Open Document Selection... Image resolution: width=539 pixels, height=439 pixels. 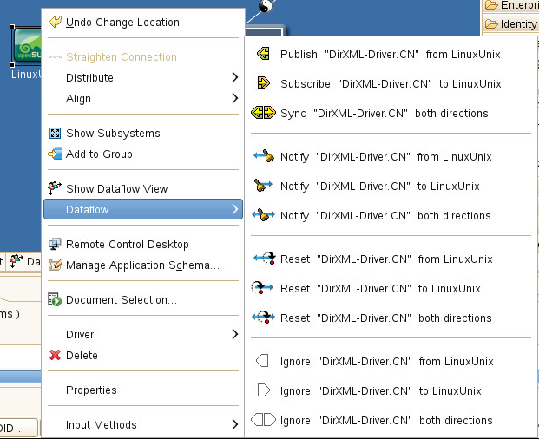coord(143,300)
